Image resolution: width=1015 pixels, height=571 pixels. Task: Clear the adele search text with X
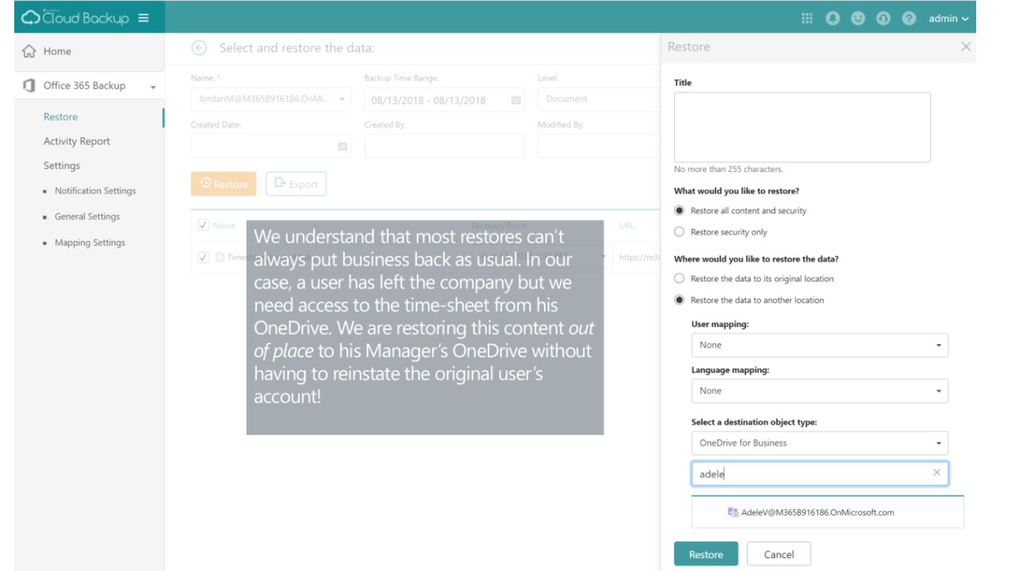936,473
